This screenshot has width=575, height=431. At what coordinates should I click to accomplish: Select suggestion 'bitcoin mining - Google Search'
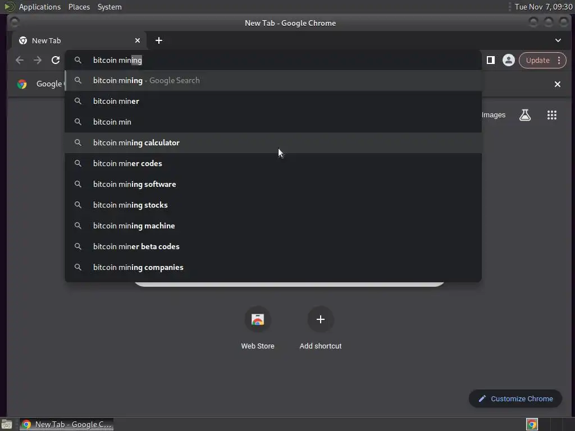click(273, 81)
